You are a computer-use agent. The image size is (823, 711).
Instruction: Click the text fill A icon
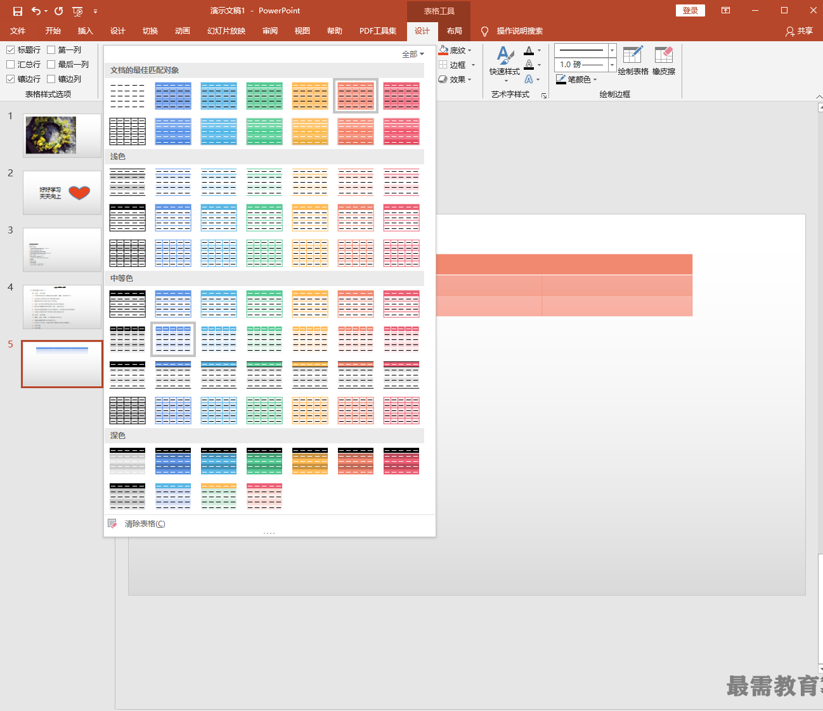click(x=529, y=50)
